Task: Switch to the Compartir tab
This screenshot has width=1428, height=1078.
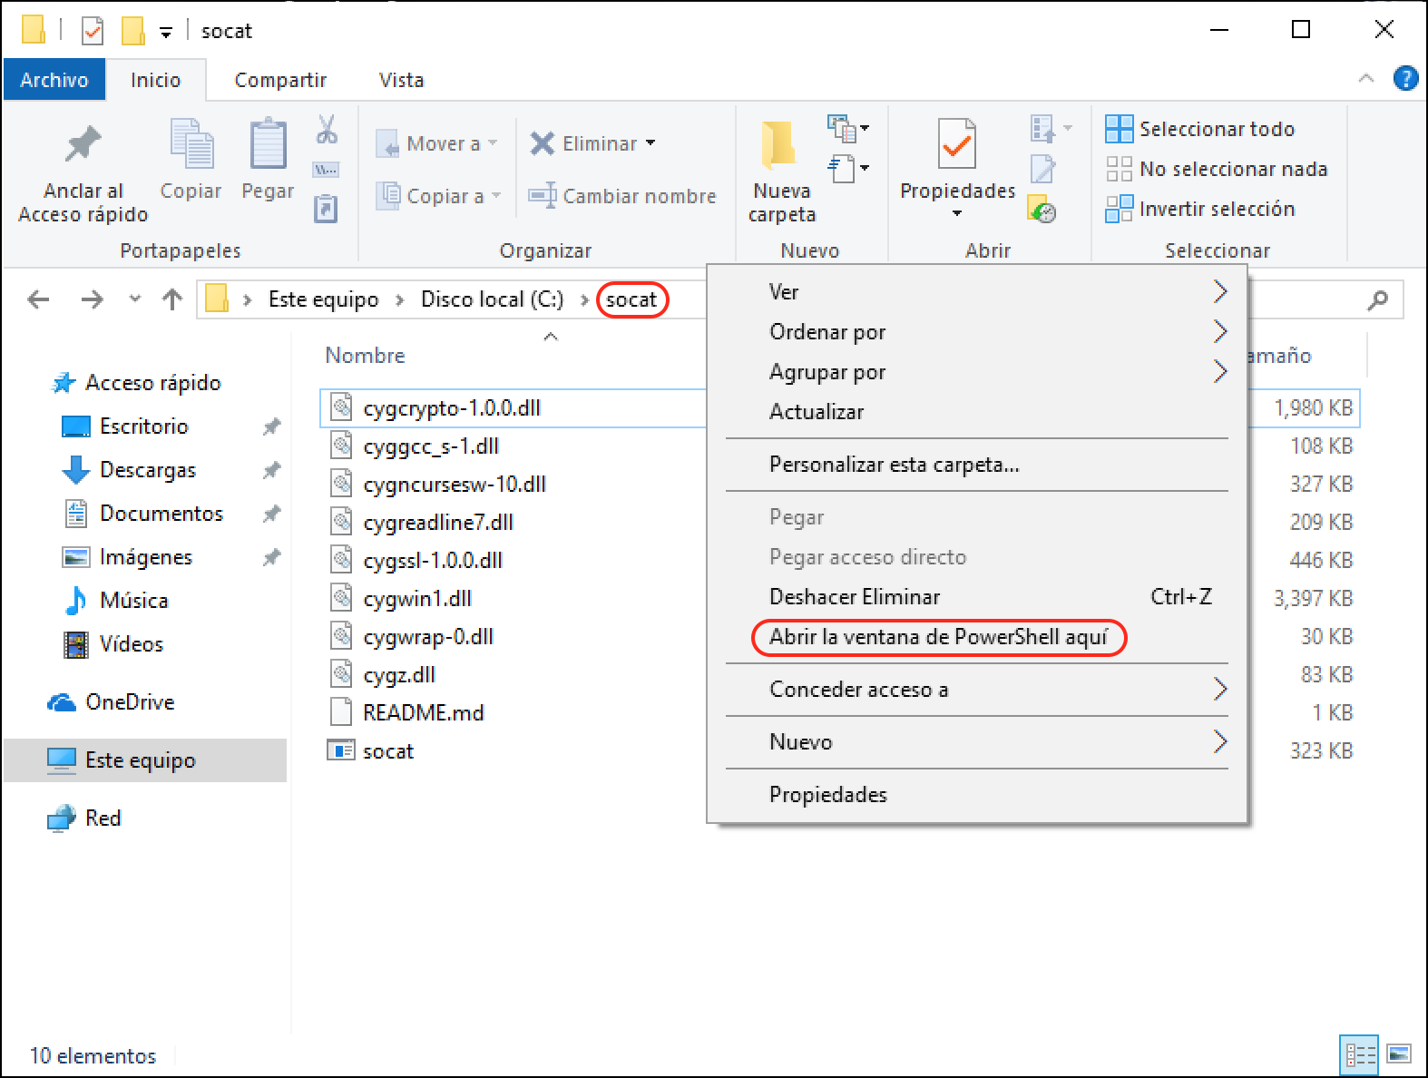Action: coord(280,80)
